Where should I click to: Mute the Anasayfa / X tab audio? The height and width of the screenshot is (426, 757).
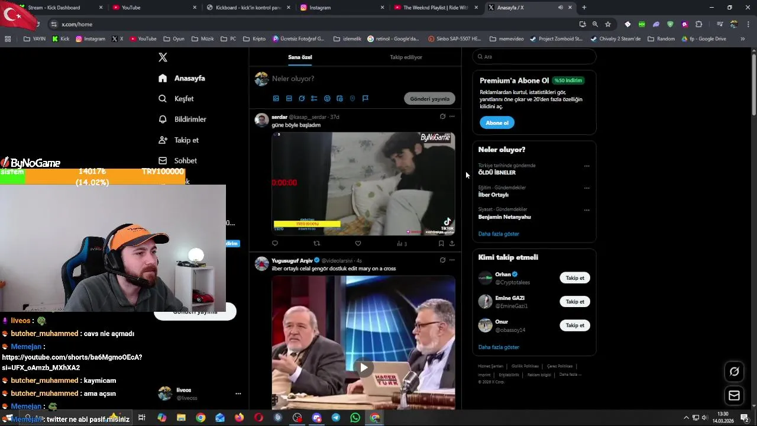(x=560, y=8)
